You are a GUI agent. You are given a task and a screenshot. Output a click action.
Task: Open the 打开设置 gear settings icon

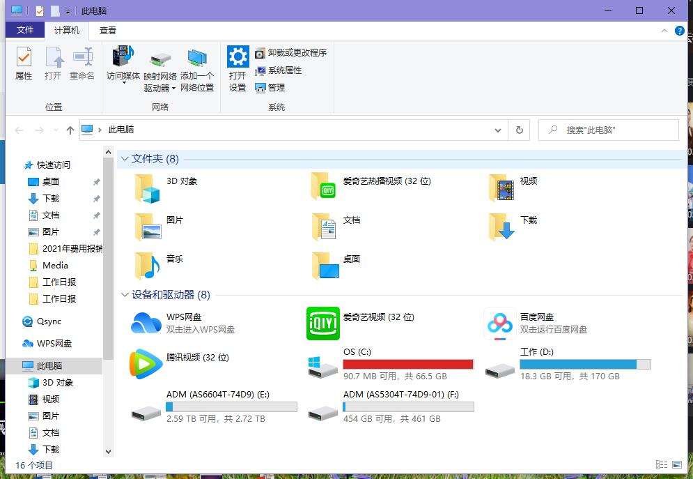click(238, 56)
